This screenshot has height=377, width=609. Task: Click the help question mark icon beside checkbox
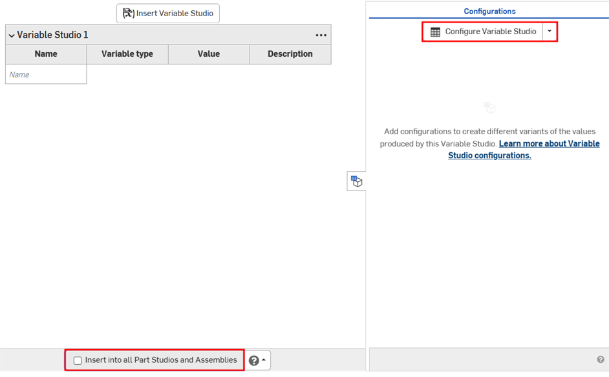point(253,361)
